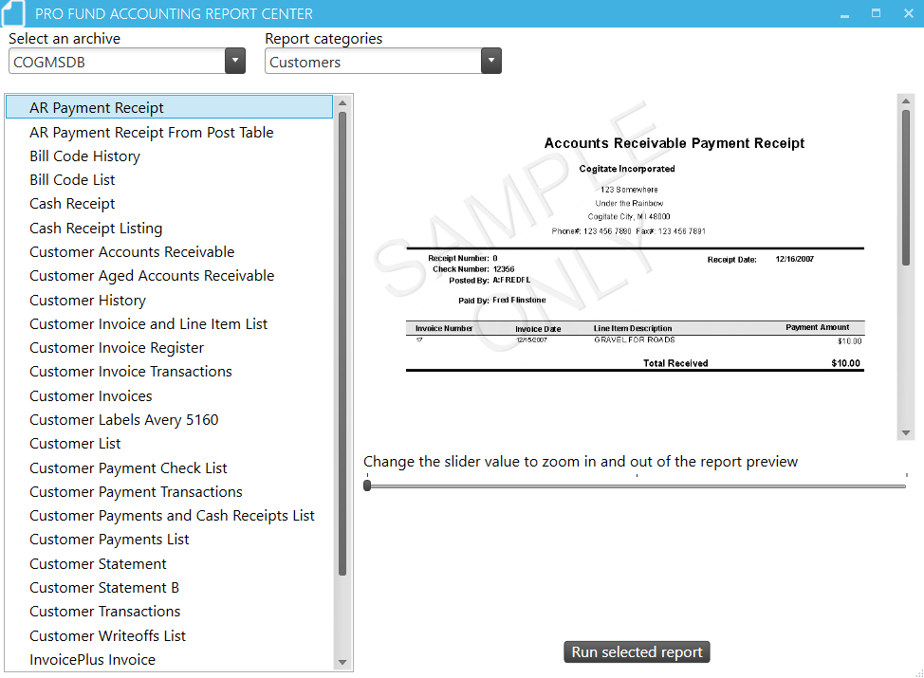Select Customer Labels Avery 5160 report
Screen dimensions: 924x678
[x=124, y=420]
